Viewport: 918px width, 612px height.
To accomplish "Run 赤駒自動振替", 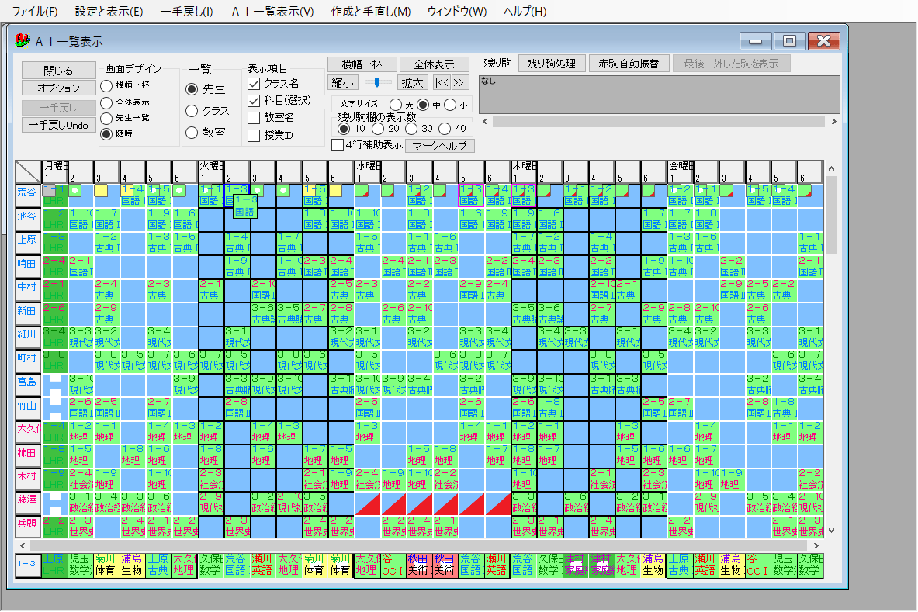I will click(629, 63).
